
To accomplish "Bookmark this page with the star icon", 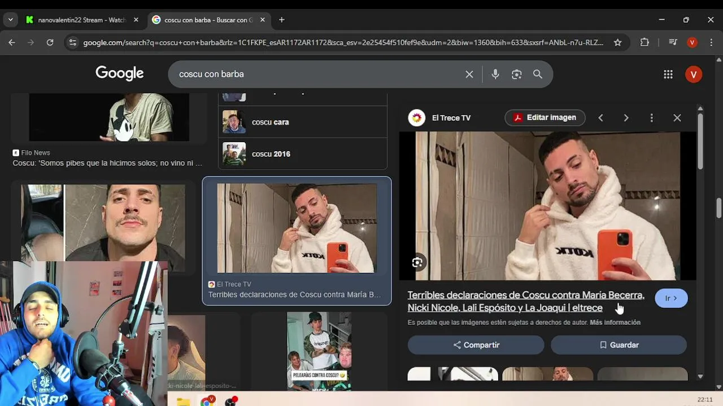I will [x=618, y=42].
